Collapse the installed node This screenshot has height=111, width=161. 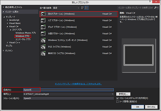3,12
